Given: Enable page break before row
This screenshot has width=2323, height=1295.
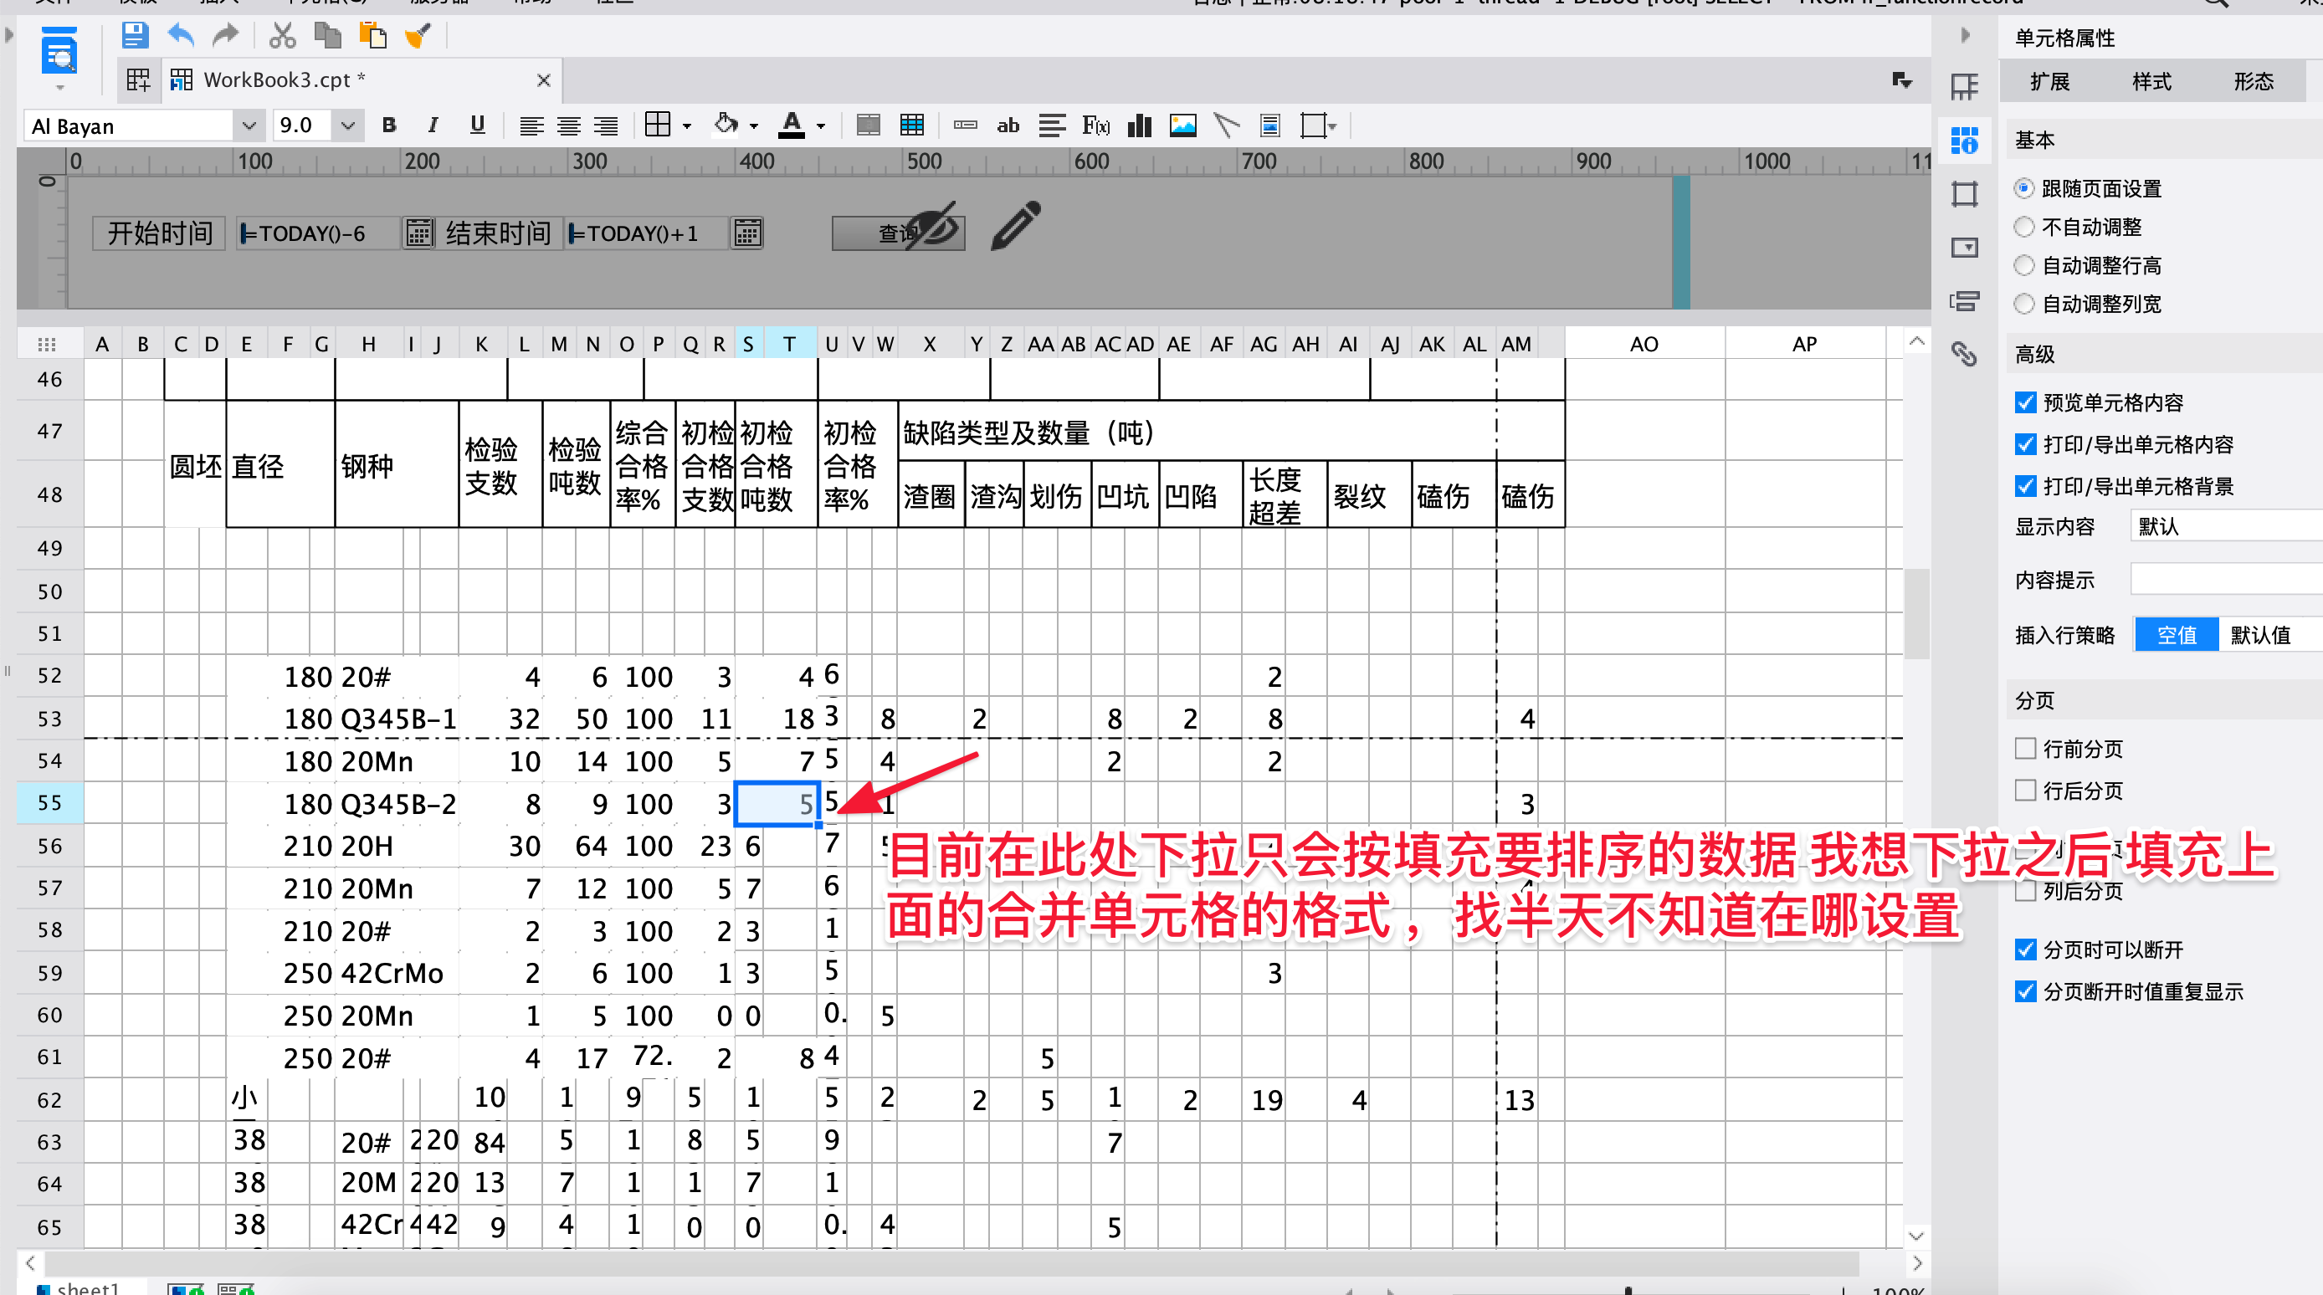Looking at the screenshot, I should point(2025,749).
